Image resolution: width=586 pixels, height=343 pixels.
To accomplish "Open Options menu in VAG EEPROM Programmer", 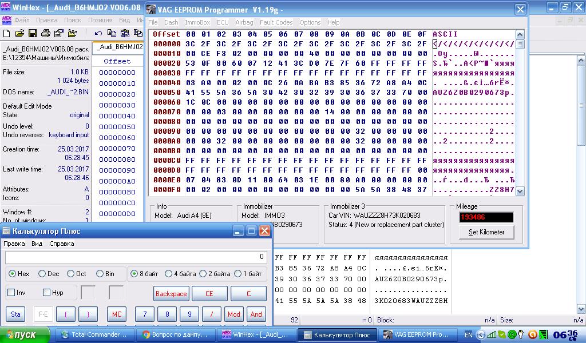I will 310,22.
